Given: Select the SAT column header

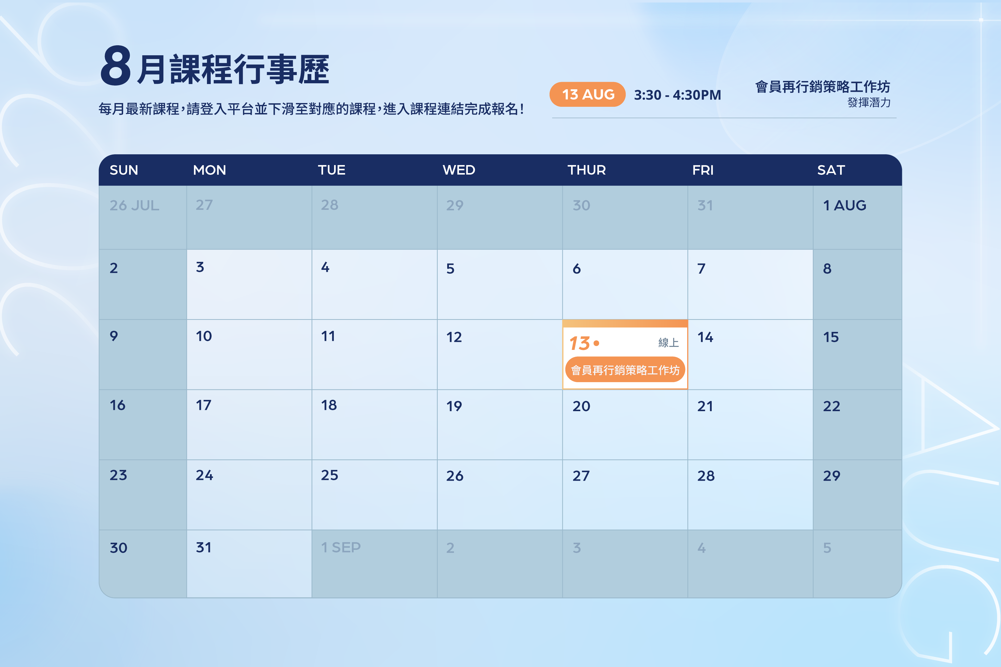Looking at the screenshot, I should (831, 170).
